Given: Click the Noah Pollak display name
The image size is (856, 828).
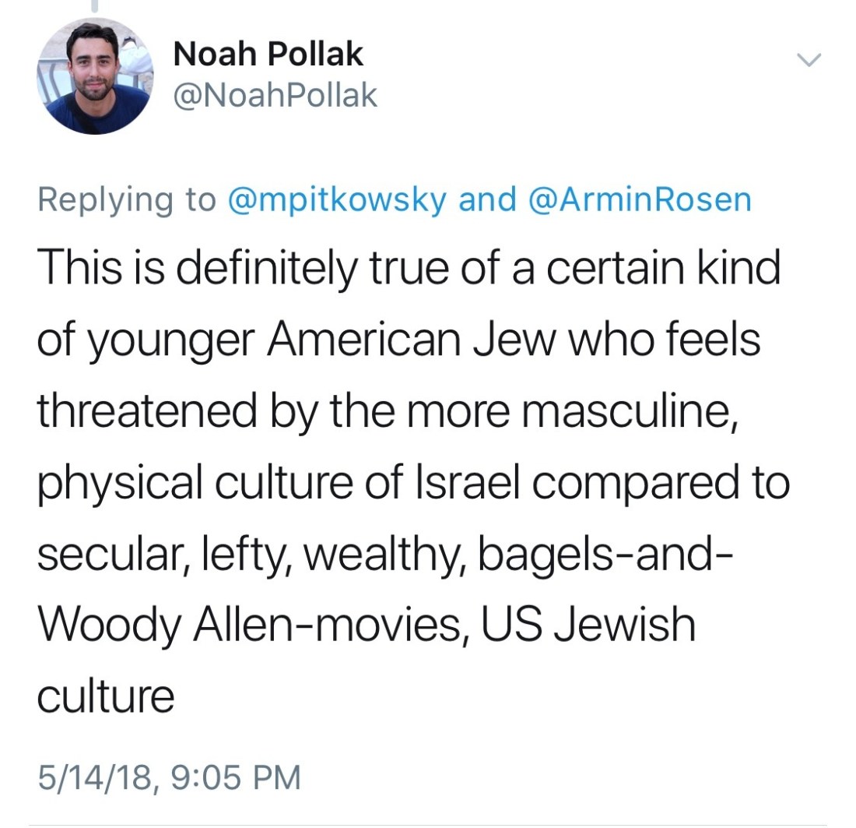Looking at the screenshot, I should (x=268, y=55).
